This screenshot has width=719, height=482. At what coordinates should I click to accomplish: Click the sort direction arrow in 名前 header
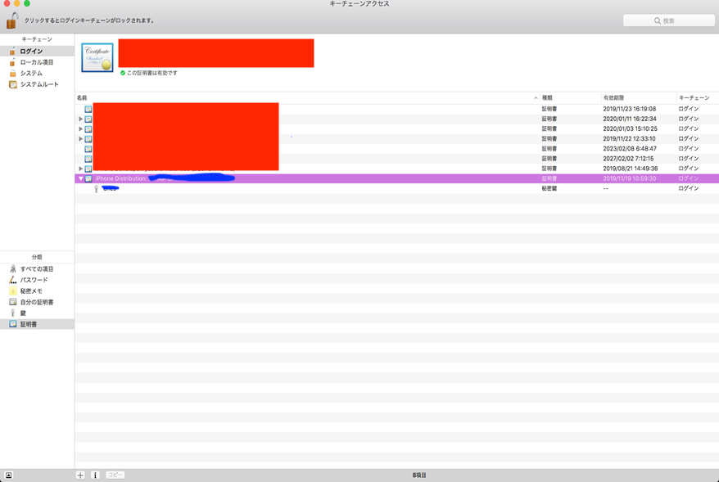536,97
